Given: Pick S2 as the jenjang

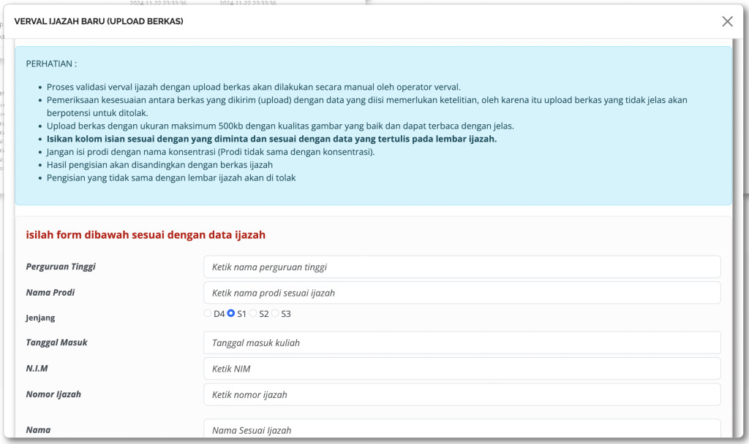Looking at the screenshot, I should [253, 313].
